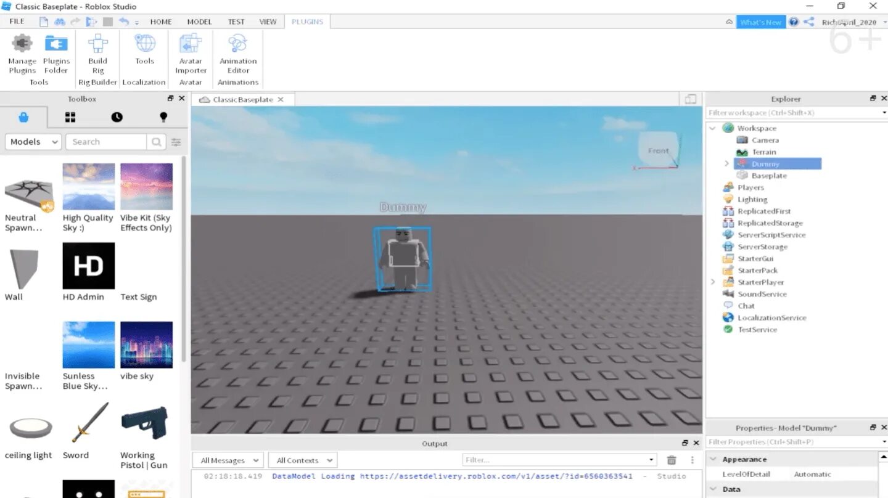Click the New file icon in quick access bar

[x=44, y=22]
